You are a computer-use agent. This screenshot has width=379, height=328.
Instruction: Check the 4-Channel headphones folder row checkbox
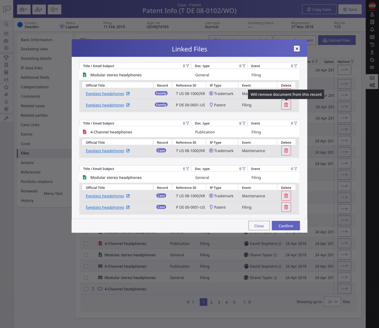86,289
